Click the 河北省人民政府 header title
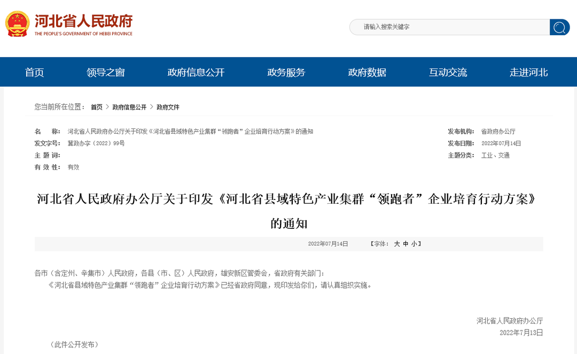 83,24
